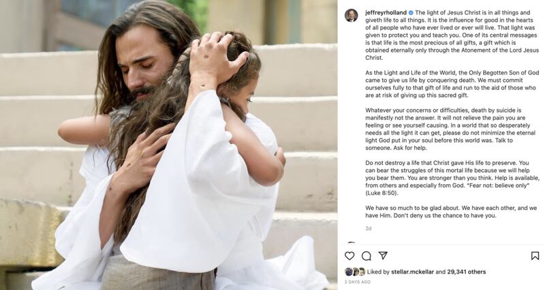Viewport: 545px width, 290px height.
Task: Click the paragraph starting 'As the Light and Life'
Action: (x=452, y=84)
